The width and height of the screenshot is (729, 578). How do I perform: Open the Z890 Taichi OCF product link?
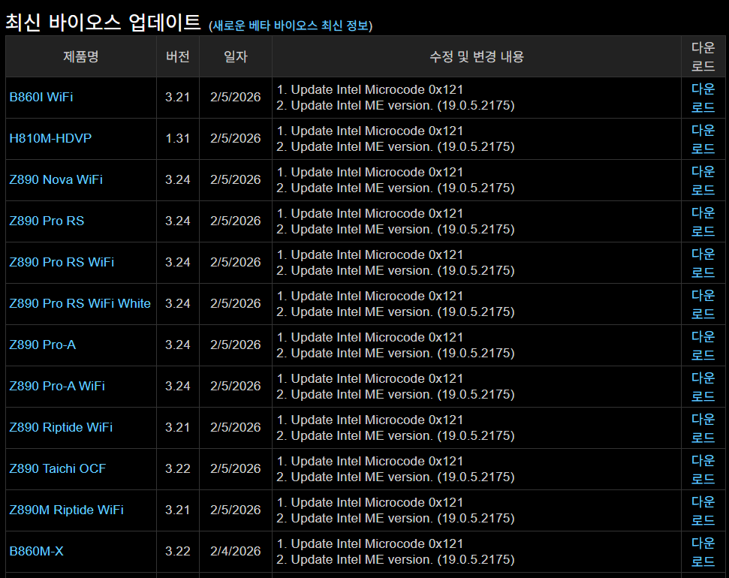click(x=58, y=468)
